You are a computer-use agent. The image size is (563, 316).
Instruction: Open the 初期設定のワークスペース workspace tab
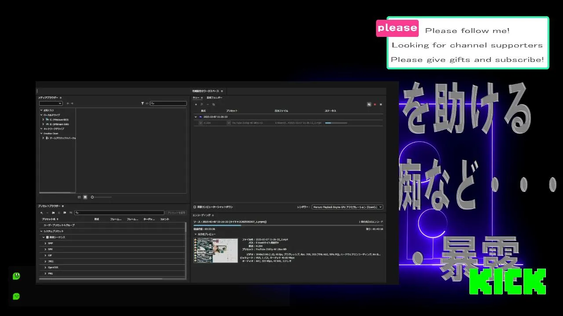[205, 91]
